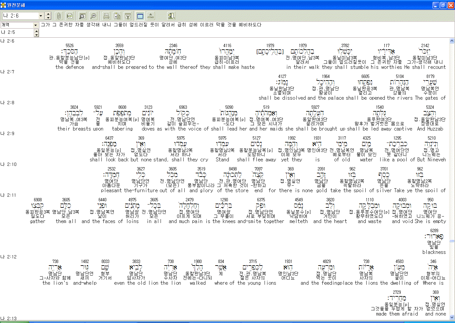Click the Strong number 8033
Image resolution: width=455 pixels, height=323 pixels.
click(x=105, y=262)
